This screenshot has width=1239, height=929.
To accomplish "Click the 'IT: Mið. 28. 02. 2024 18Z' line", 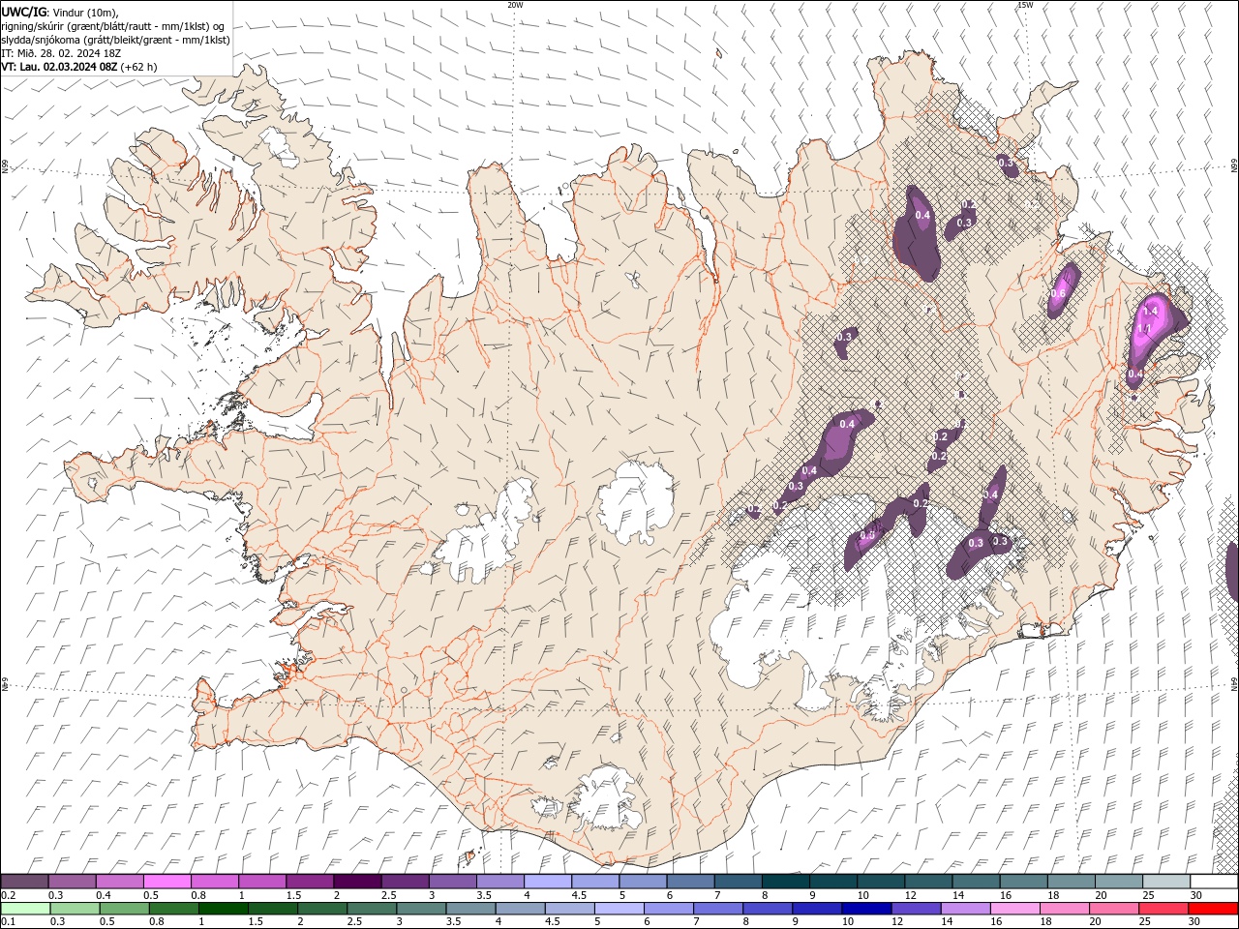I will (62, 53).
